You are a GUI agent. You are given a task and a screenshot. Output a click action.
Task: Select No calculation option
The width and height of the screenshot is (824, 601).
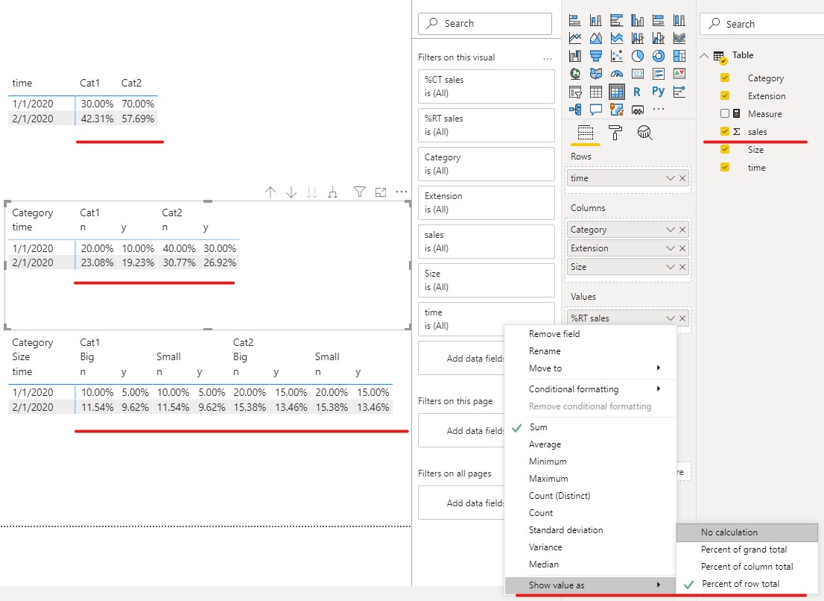pyautogui.click(x=747, y=532)
